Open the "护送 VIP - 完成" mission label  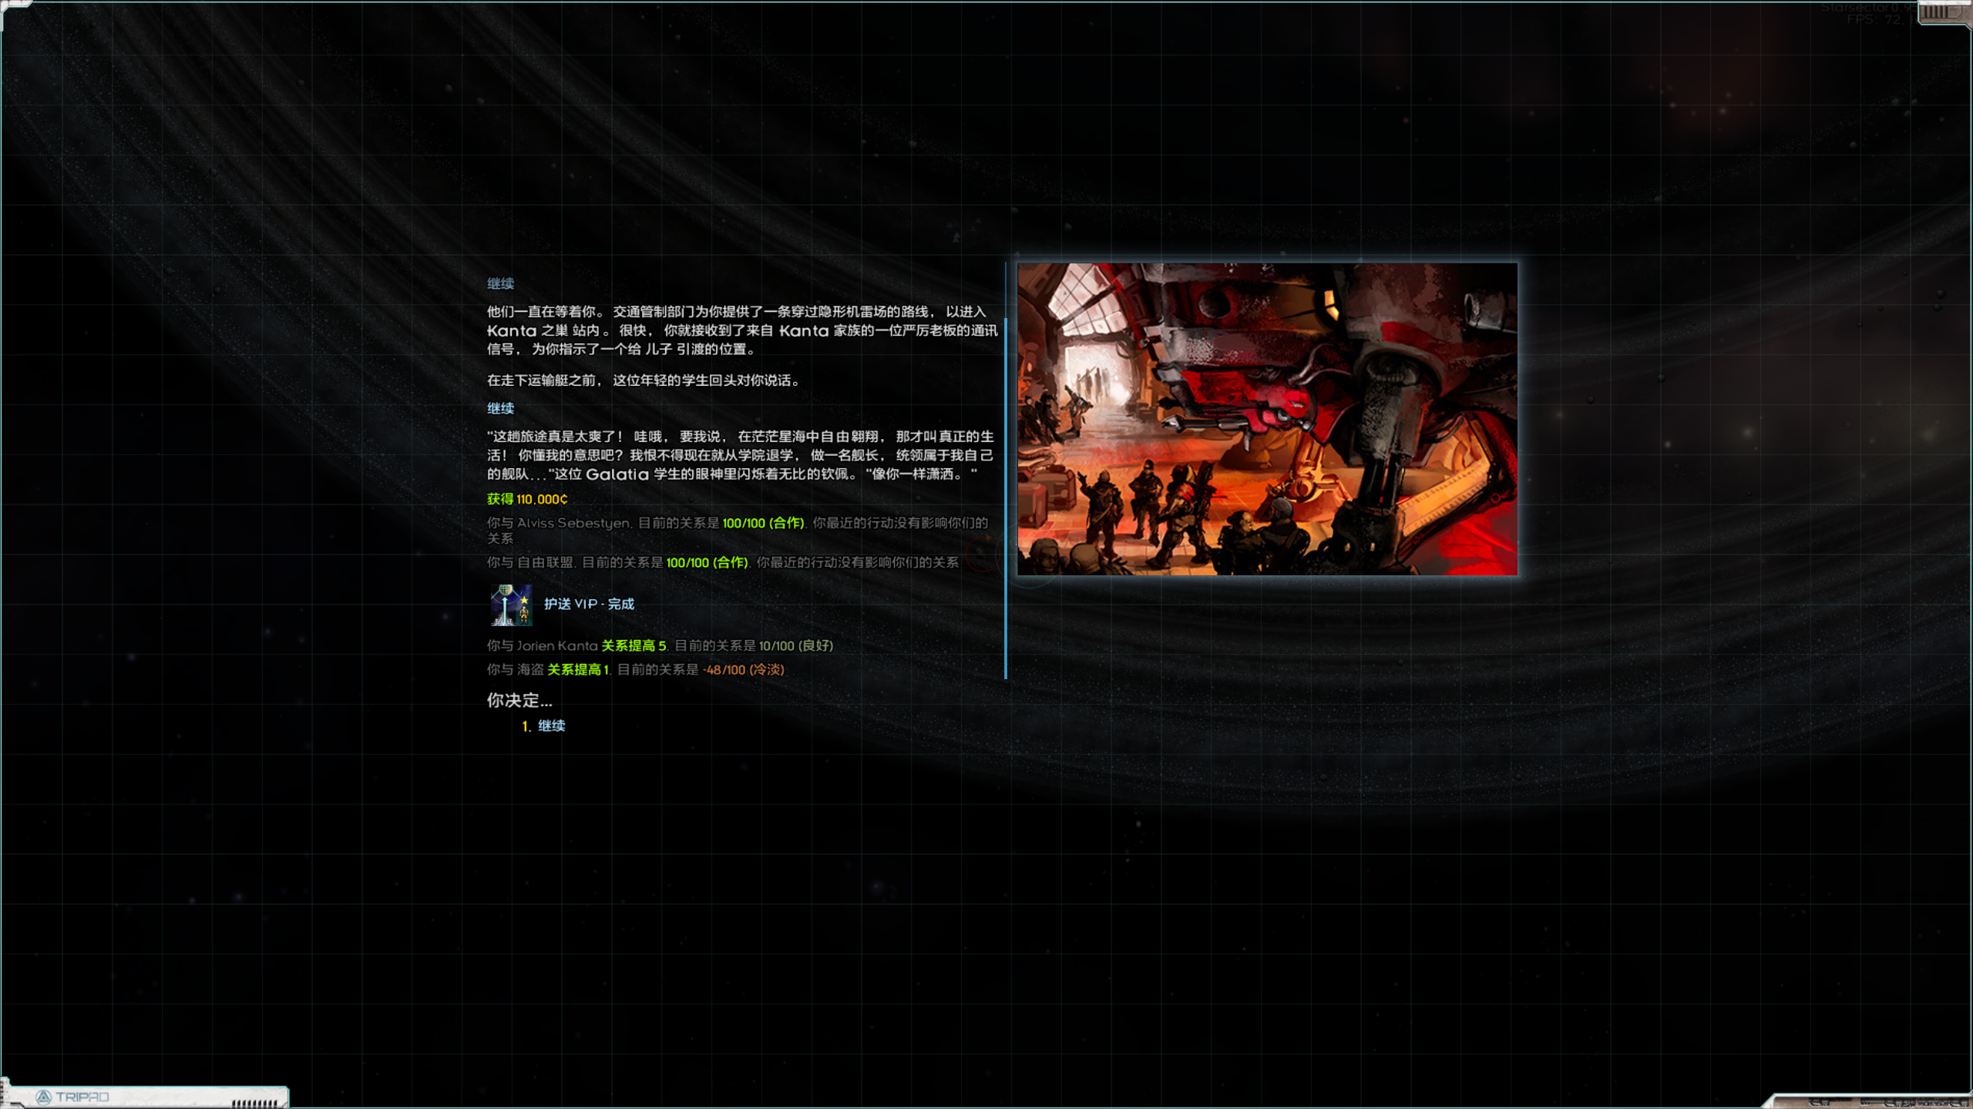pyautogui.click(x=589, y=604)
